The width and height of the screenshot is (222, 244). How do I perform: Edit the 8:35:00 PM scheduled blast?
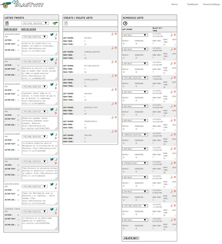tap(171, 220)
